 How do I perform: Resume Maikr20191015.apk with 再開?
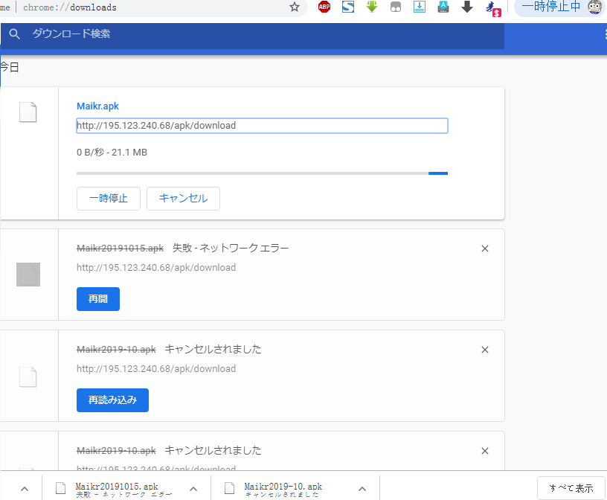[98, 299]
